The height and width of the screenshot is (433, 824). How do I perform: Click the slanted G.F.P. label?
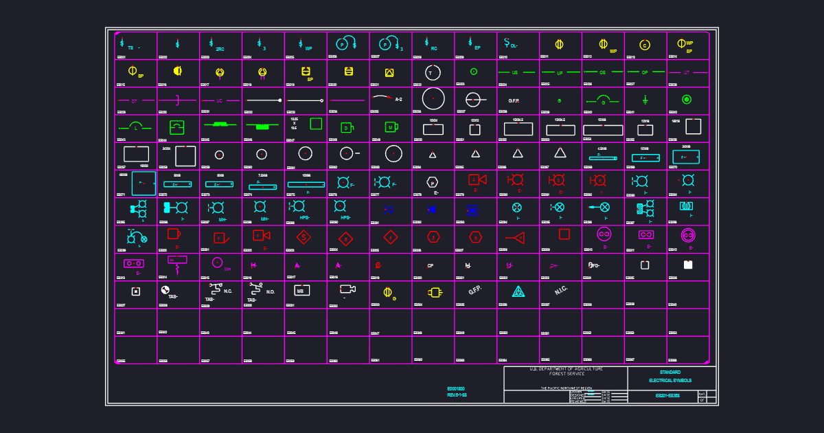click(475, 291)
